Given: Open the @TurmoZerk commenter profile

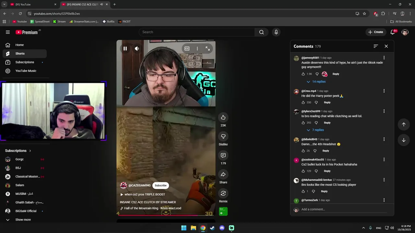Looking at the screenshot, I should (309, 200).
